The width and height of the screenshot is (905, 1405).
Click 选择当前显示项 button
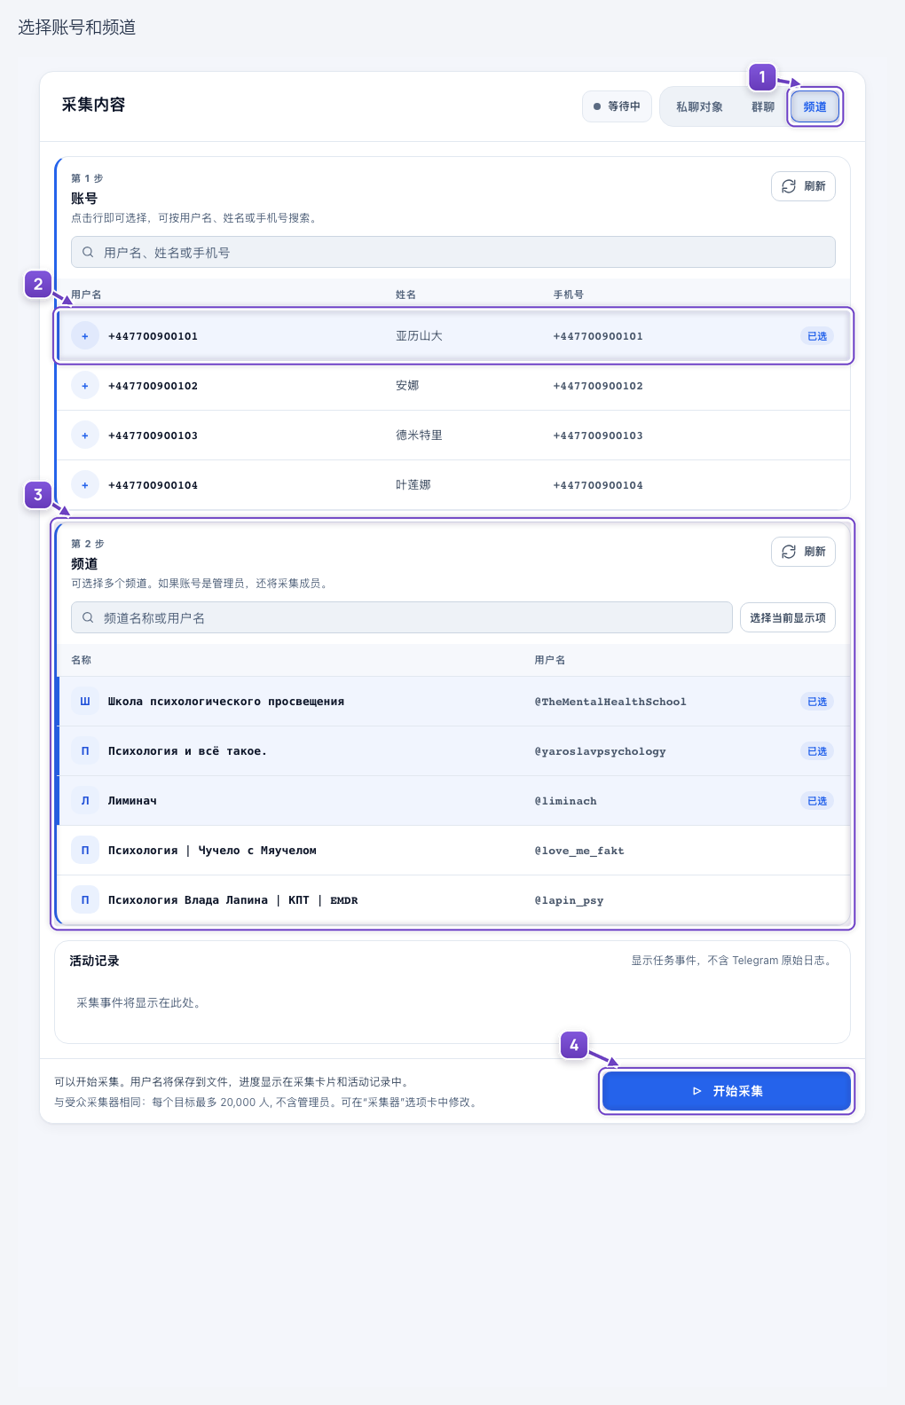tap(788, 617)
